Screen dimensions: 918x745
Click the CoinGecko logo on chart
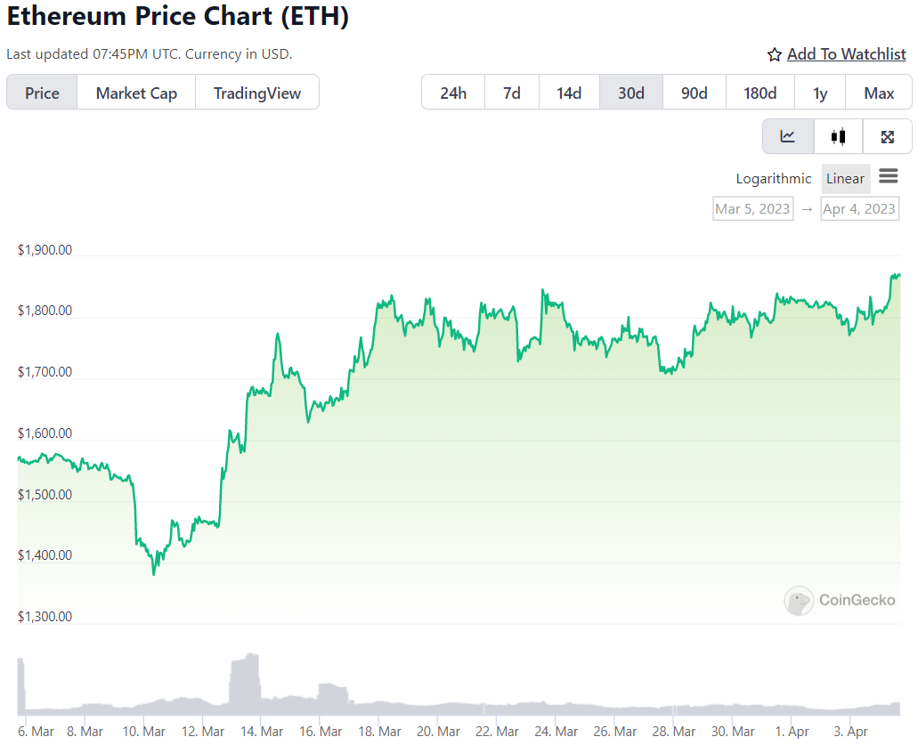[x=840, y=601]
